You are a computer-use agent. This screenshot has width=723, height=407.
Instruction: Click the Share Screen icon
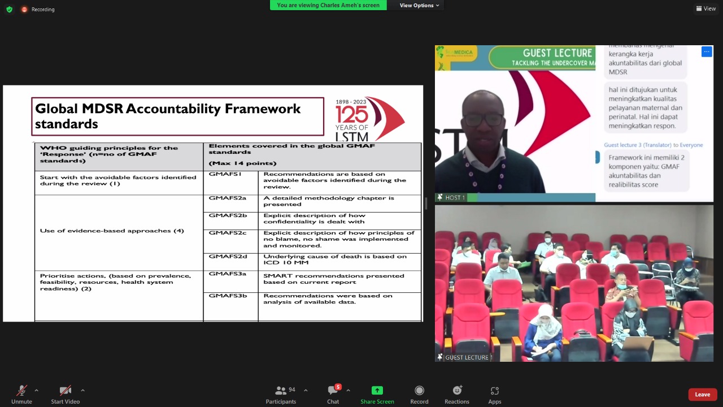(x=377, y=391)
